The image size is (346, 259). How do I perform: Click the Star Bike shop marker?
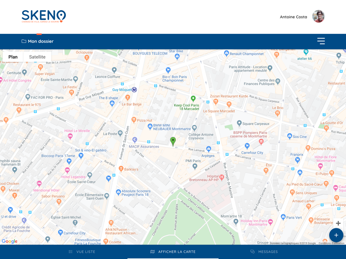click(177, 57)
